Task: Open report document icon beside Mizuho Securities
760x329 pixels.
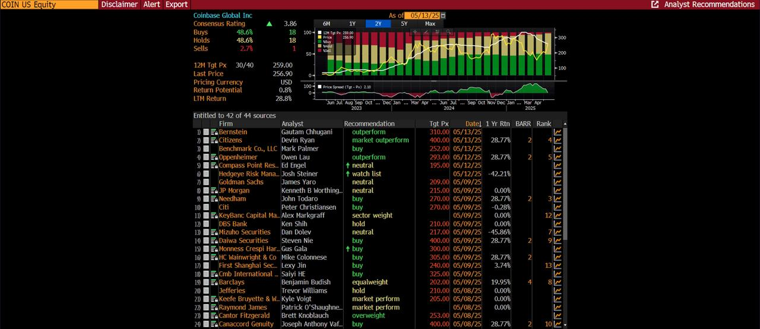Action: point(214,232)
